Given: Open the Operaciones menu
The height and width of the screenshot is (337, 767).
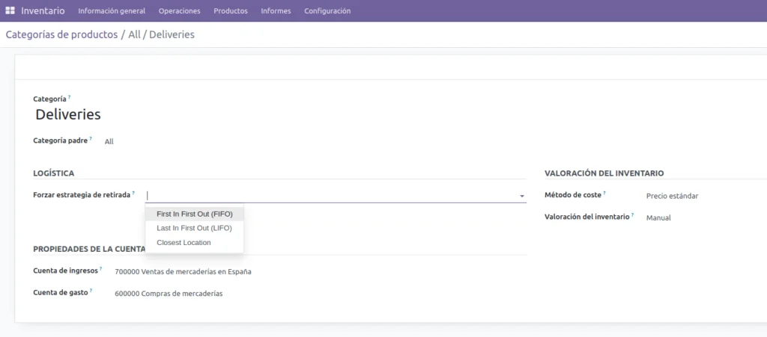Looking at the screenshot, I should 180,11.
